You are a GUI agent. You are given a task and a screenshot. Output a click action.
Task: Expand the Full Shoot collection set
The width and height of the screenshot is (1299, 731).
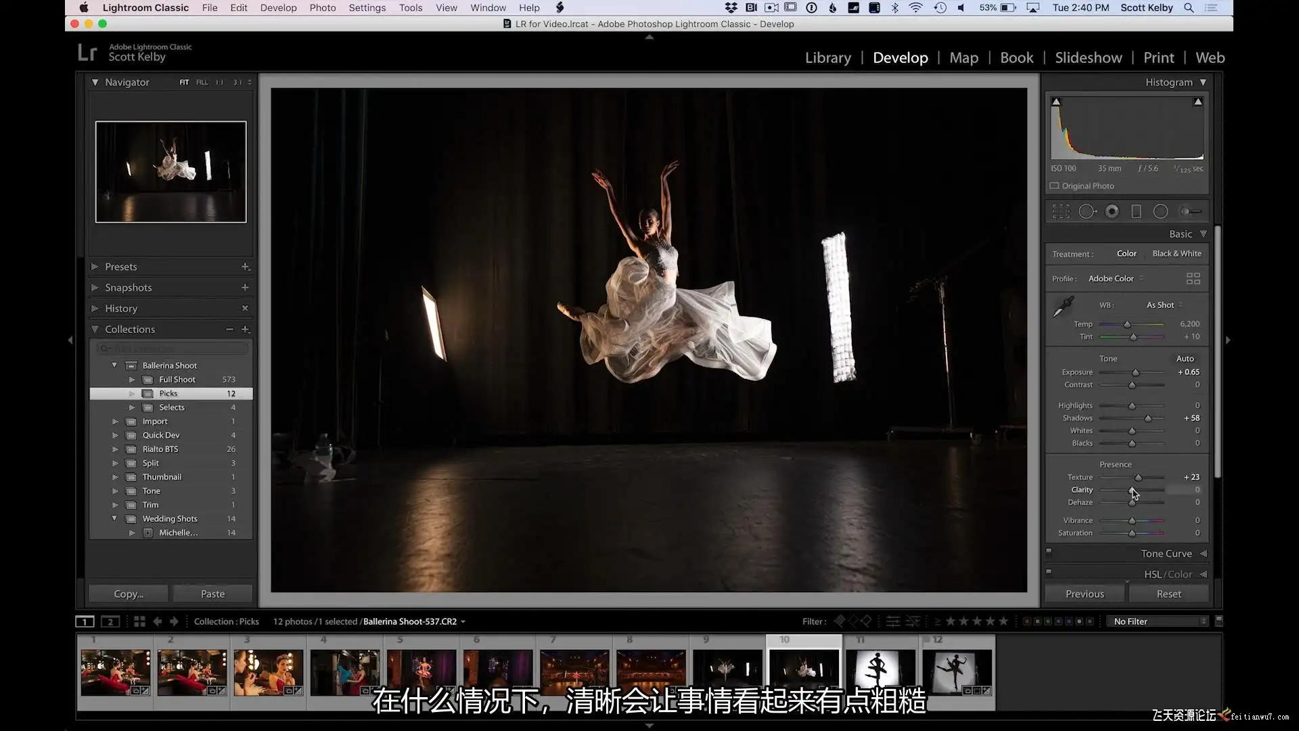pos(132,380)
